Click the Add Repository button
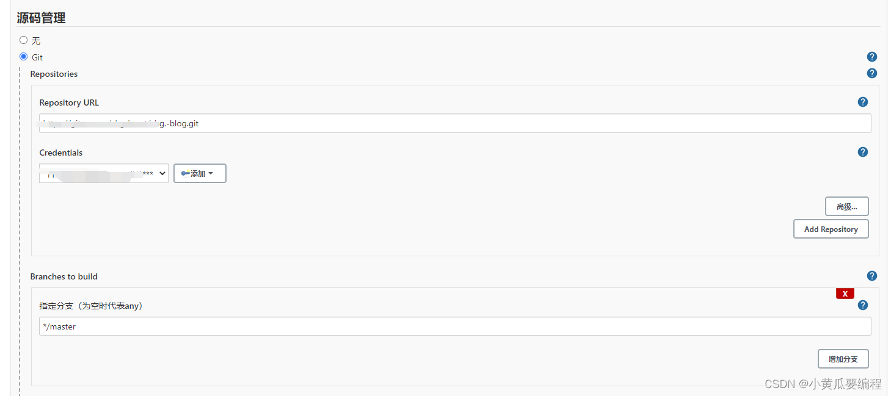The width and height of the screenshot is (891, 396). pos(831,229)
